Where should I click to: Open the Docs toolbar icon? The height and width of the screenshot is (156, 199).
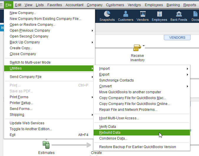pyautogui.click(x=195, y=16)
